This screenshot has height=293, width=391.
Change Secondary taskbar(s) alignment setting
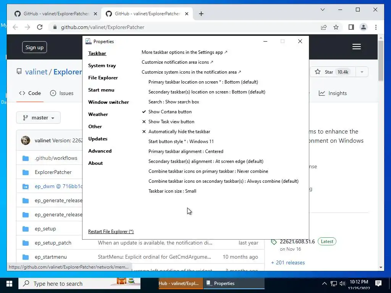tap(206, 161)
